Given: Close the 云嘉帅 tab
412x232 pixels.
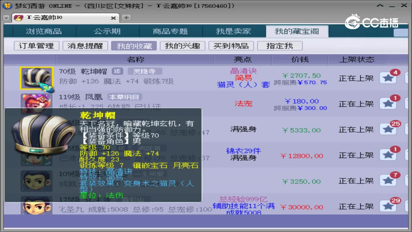Looking at the screenshot, I should tap(113, 18).
